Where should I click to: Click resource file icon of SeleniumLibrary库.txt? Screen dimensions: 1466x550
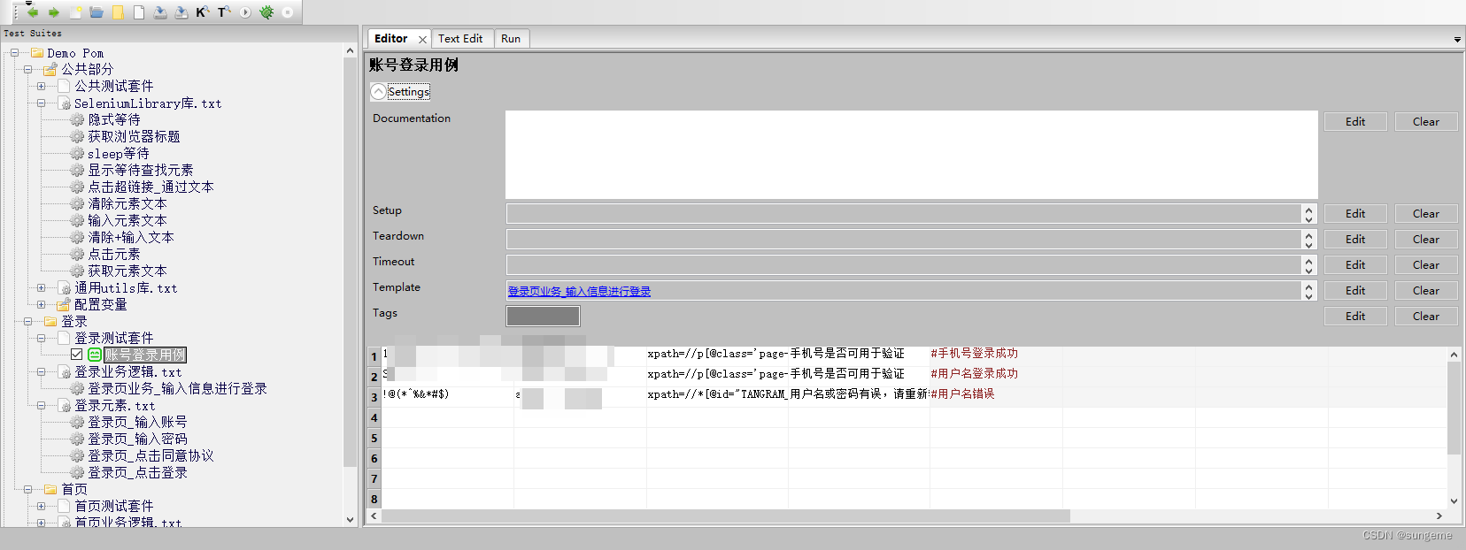click(x=64, y=103)
